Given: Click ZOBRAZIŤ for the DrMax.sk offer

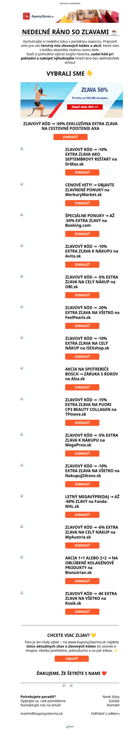Looking at the screenshot, I should point(82,172).
